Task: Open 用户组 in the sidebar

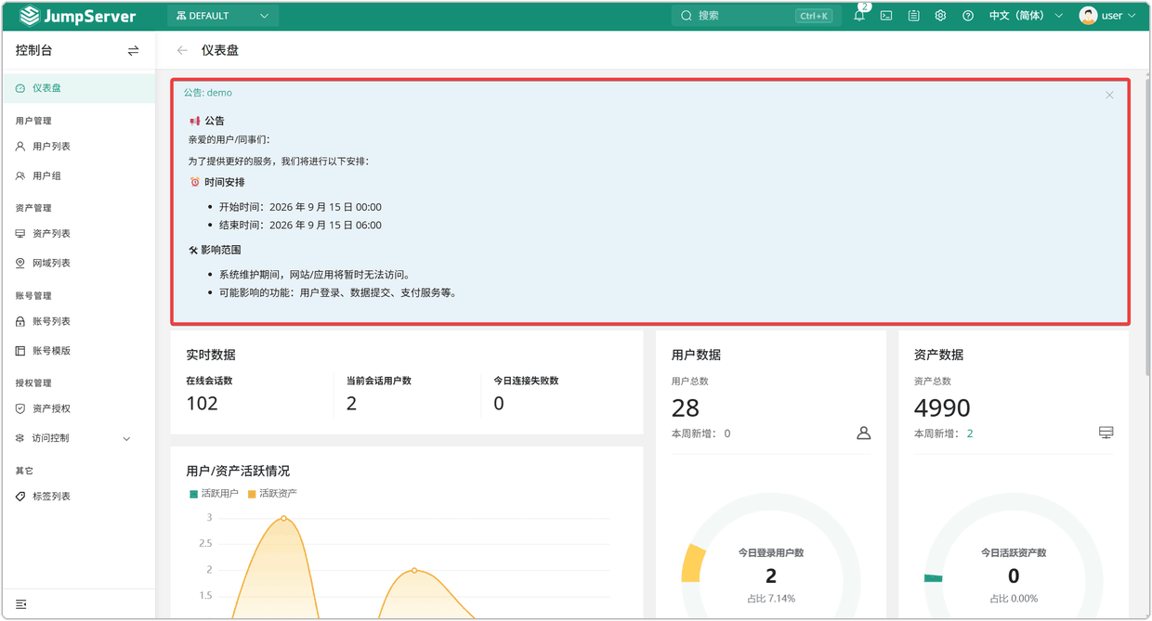Action: coord(78,175)
